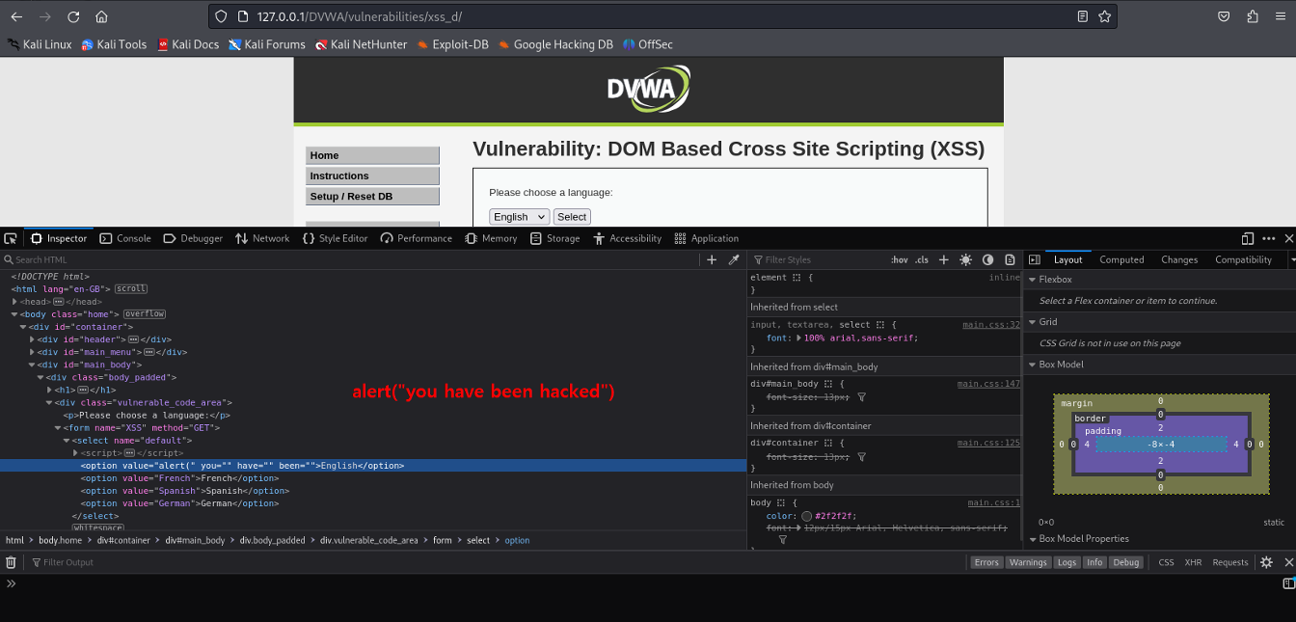The width and height of the screenshot is (1296, 622).
Task: Open console settings gear icon
Action: pyautogui.click(x=1266, y=562)
